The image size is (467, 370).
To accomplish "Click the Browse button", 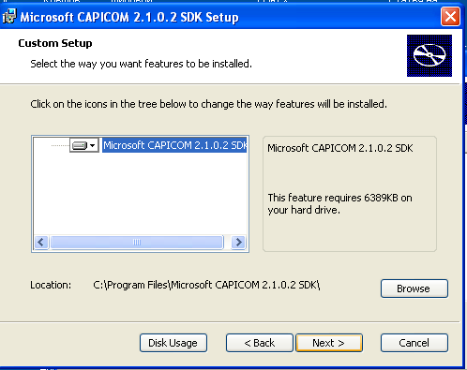I will click(x=414, y=289).
